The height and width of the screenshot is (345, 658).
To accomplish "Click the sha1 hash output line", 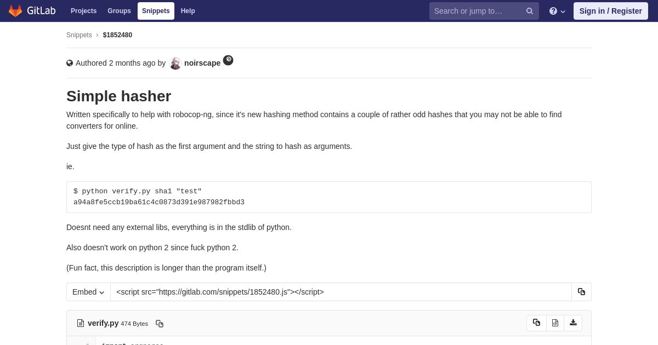I will 159,202.
